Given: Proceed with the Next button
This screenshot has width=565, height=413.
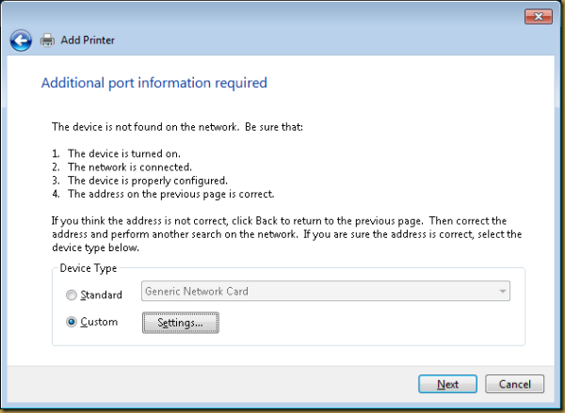Looking at the screenshot, I should tap(447, 384).
